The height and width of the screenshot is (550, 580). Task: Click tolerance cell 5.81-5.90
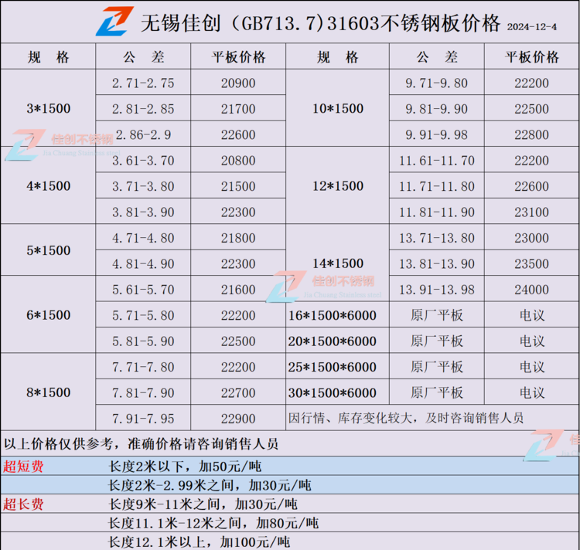(x=143, y=341)
